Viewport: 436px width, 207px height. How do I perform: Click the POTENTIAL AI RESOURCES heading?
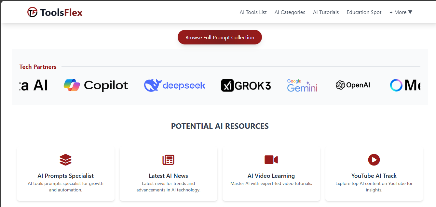220,126
